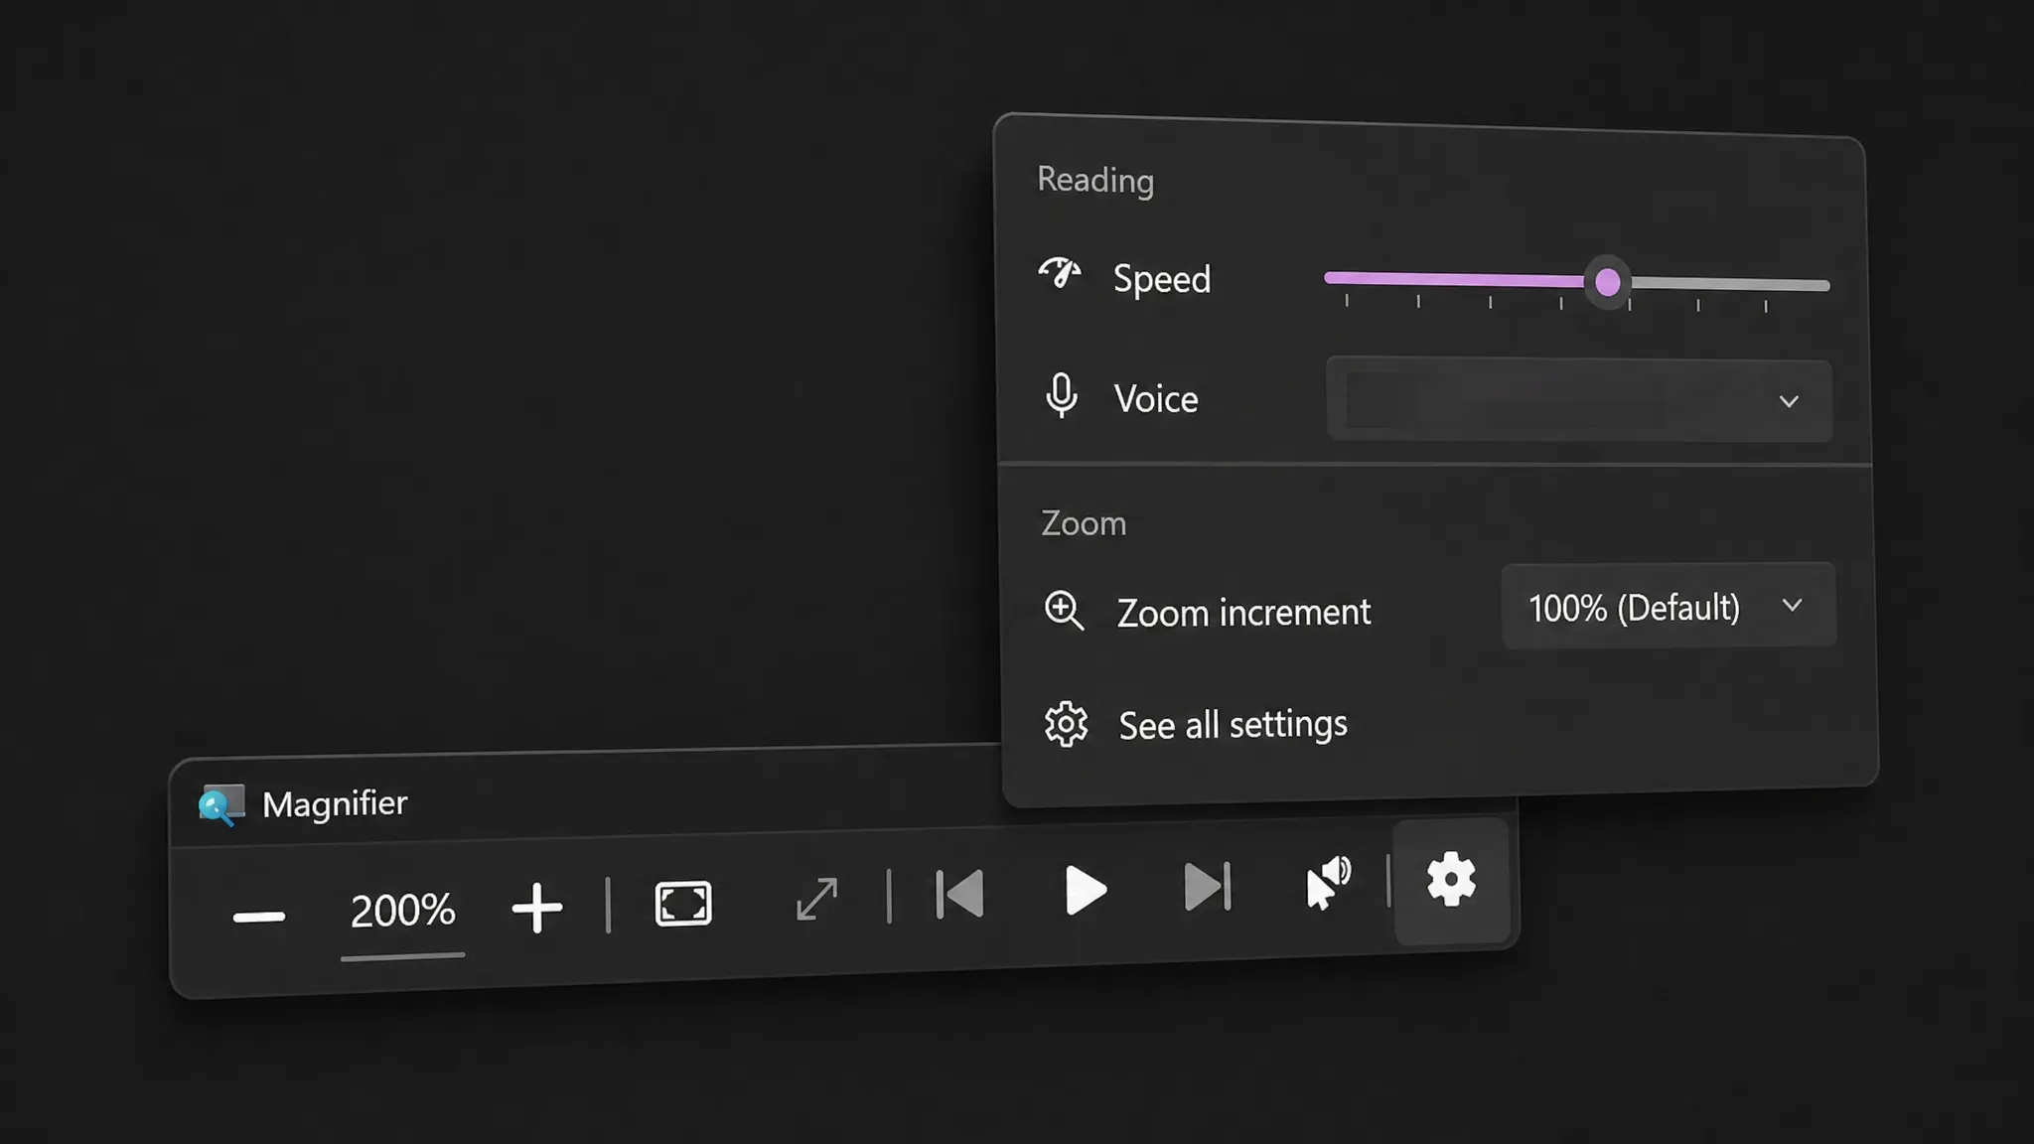
Task: Click the zoom in plus button
Action: pyautogui.click(x=536, y=908)
